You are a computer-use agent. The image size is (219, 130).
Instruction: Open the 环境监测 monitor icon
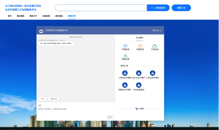(x=140, y=46)
